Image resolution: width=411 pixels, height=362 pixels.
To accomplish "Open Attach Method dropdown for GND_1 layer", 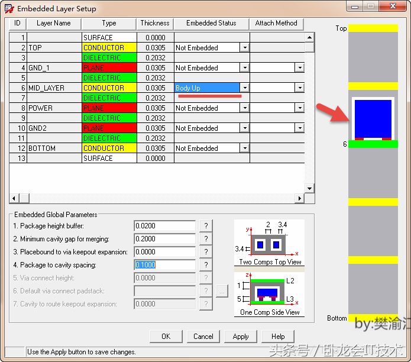I will coord(299,68).
